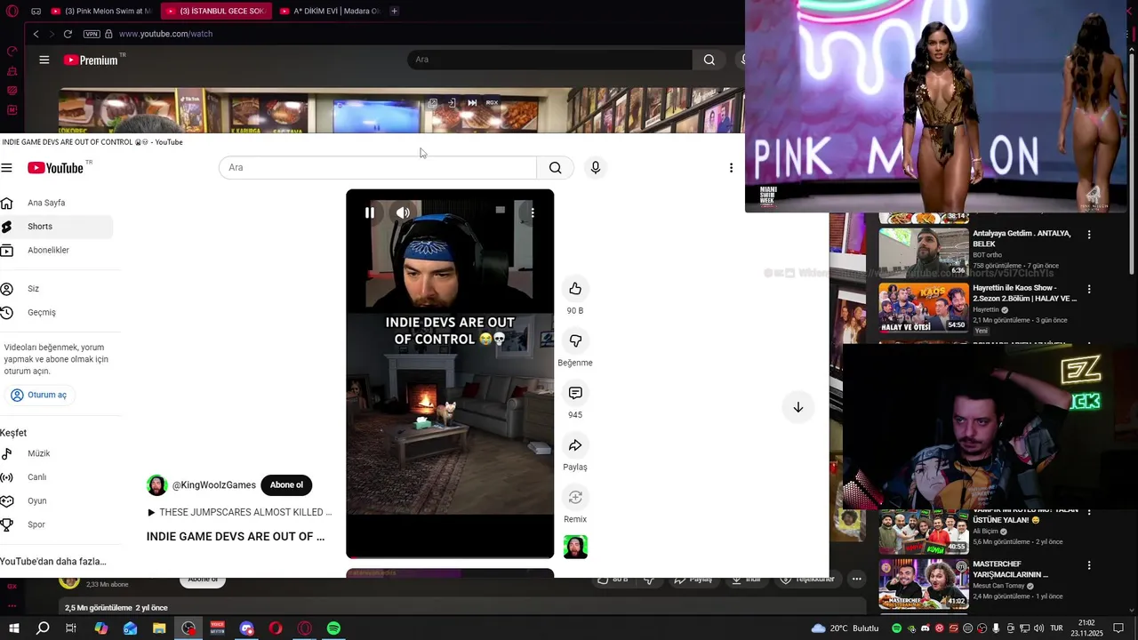Image resolution: width=1138 pixels, height=640 pixels.
Task: Open Hayrettin ile Kaos Show video
Action: (x=924, y=308)
